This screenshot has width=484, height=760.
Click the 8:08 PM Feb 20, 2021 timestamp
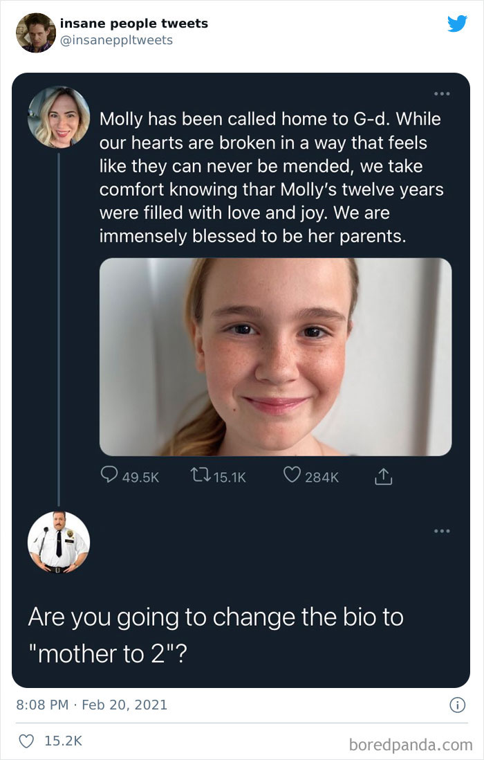(x=91, y=705)
